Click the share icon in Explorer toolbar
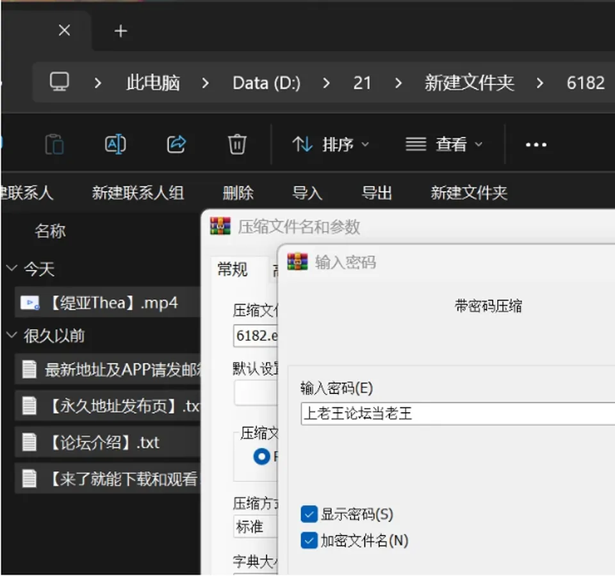This screenshot has width=615, height=576. [x=176, y=144]
